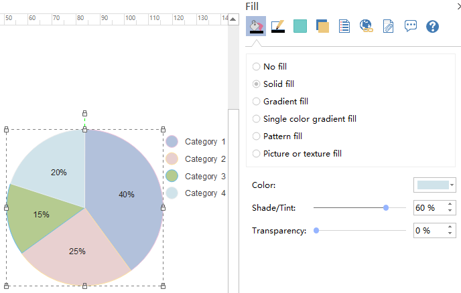Click the Category 3 legend entry
The image size is (461, 293).
[197, 177]
